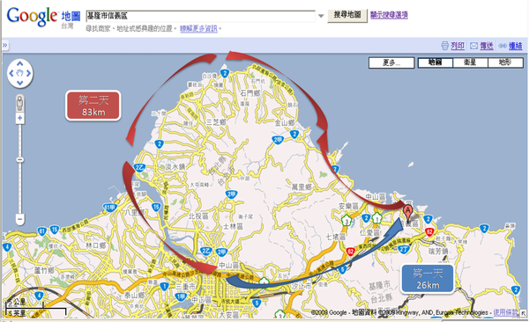
Task: Click the 汐止市 place label
Action: pyautogui.click(x=302, y=286)
